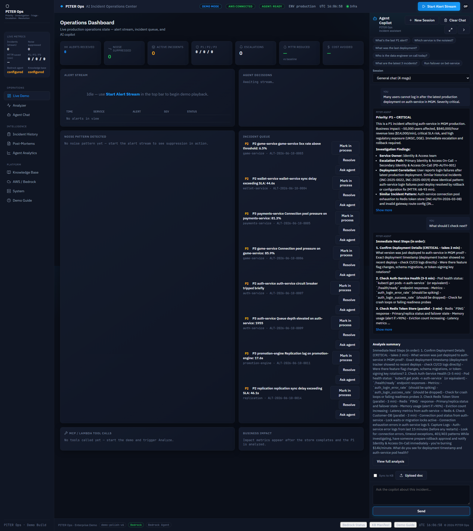This screenshot has height=531, width=473.
Task: Open Live Demo from sidebar
Action: click(27, 96)
